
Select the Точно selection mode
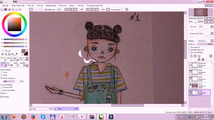[1, 72]
